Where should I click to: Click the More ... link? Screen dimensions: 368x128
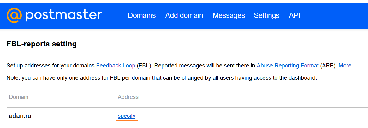[348, 66]
